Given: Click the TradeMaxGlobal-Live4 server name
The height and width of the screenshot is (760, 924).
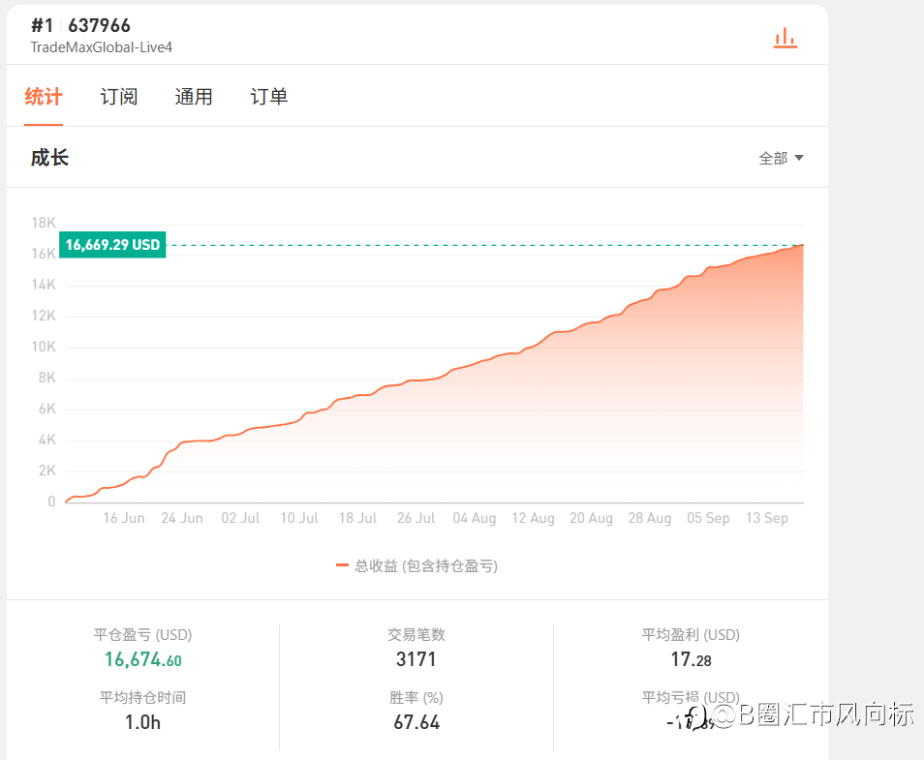Looking at the screenshot, I should click(x=102, y=47).
